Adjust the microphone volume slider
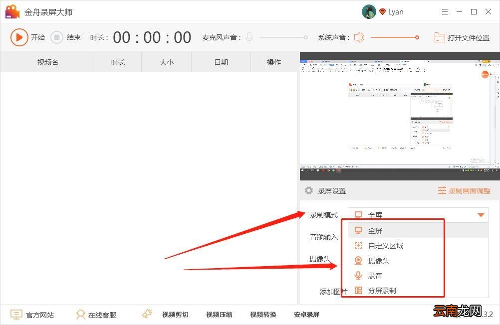500x325 pixels. point(284,37)
